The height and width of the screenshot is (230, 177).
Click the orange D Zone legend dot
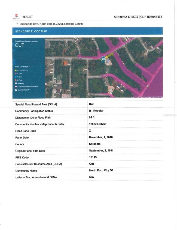pos(16,80)
